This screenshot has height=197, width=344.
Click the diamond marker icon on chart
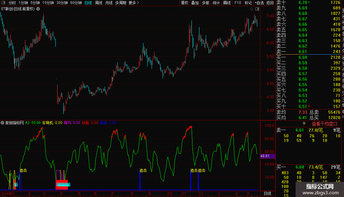pos(252,9)
